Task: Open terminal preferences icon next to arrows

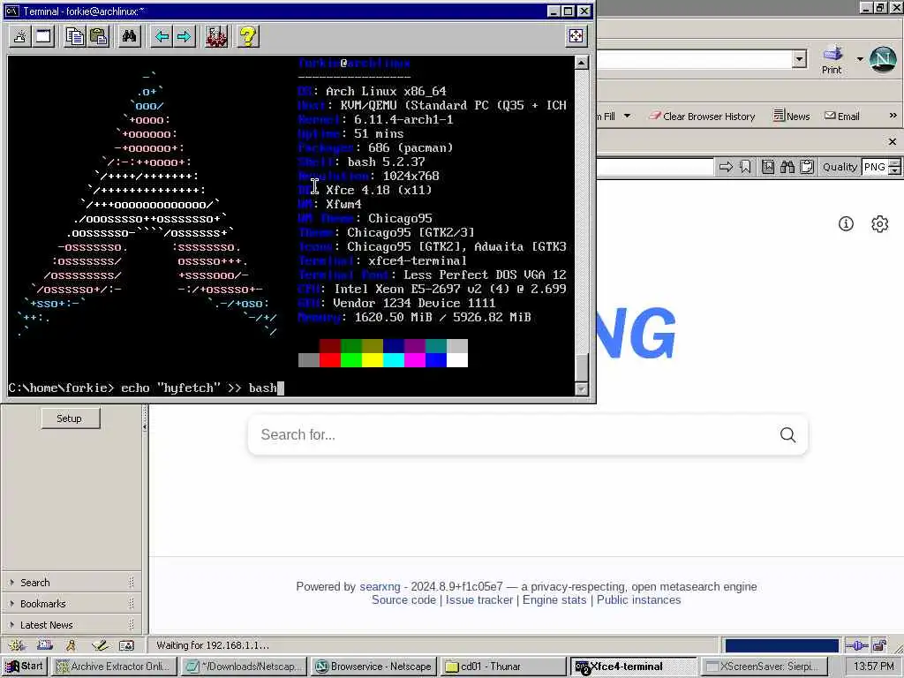Action: [x=216, y=37]
